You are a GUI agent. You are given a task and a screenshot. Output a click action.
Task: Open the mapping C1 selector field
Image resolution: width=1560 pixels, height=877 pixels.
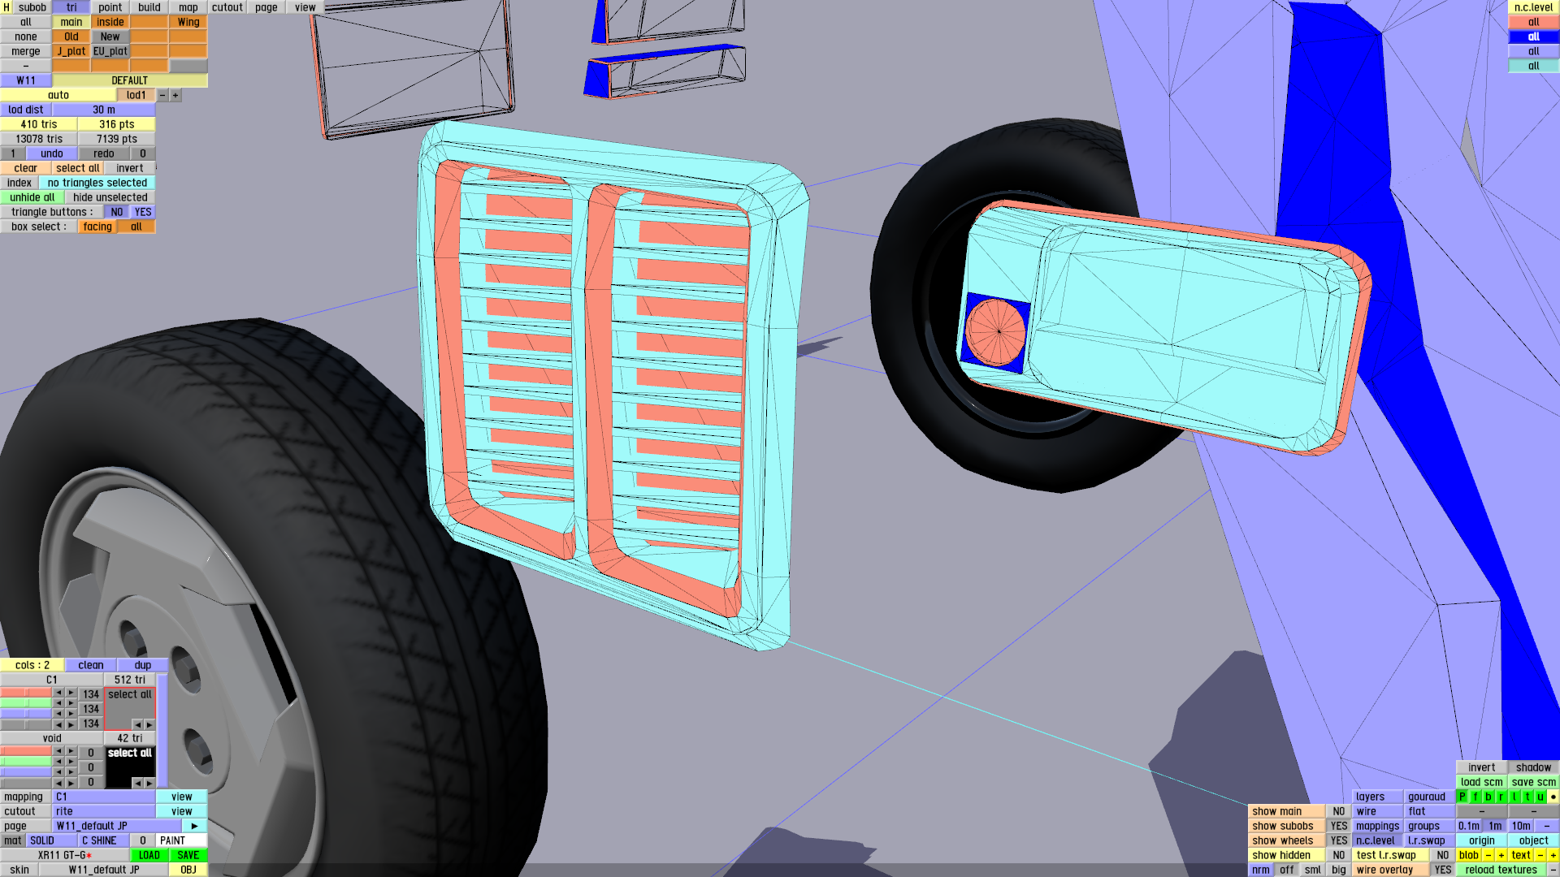click(103, 797)
